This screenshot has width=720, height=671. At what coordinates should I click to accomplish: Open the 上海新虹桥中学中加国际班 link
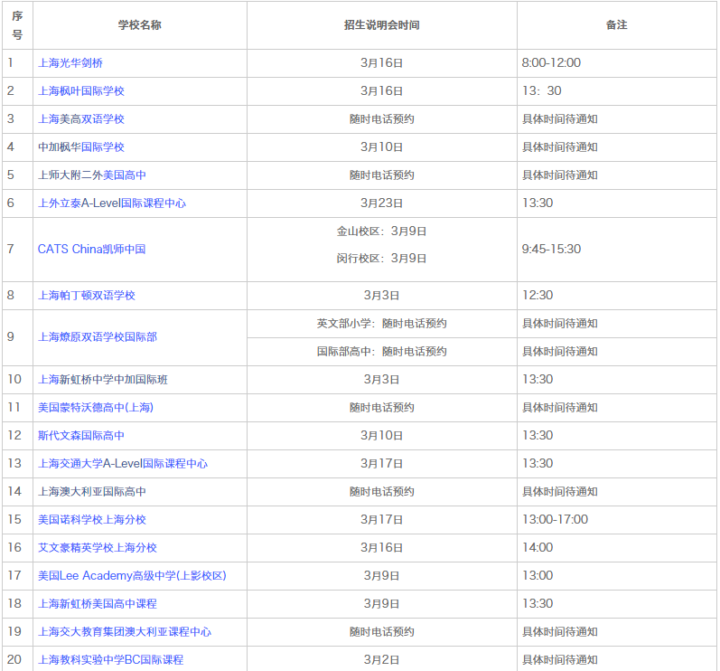pyautogui.click(x=103, y=379)
